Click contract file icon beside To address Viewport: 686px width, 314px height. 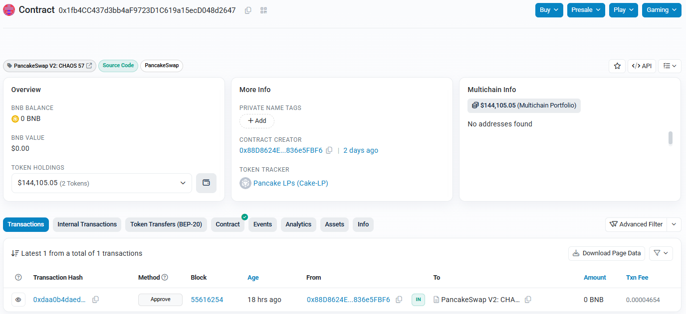(437, 300)
